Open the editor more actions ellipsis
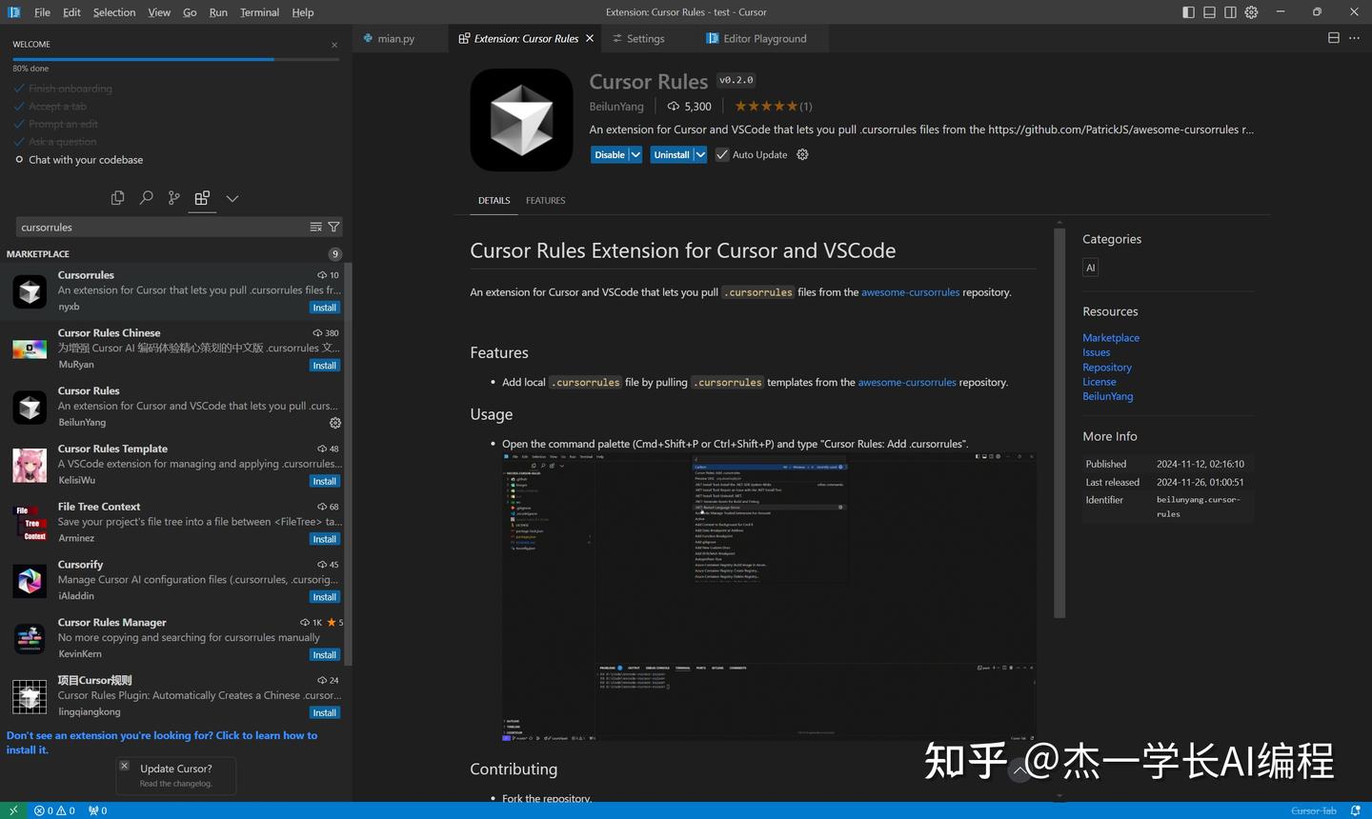 [x=1355, y=38]
